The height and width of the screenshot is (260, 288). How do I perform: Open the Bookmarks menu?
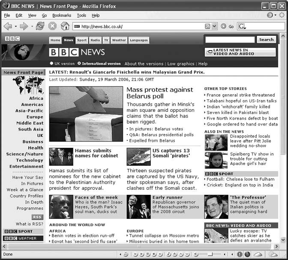tap(62, 15)
